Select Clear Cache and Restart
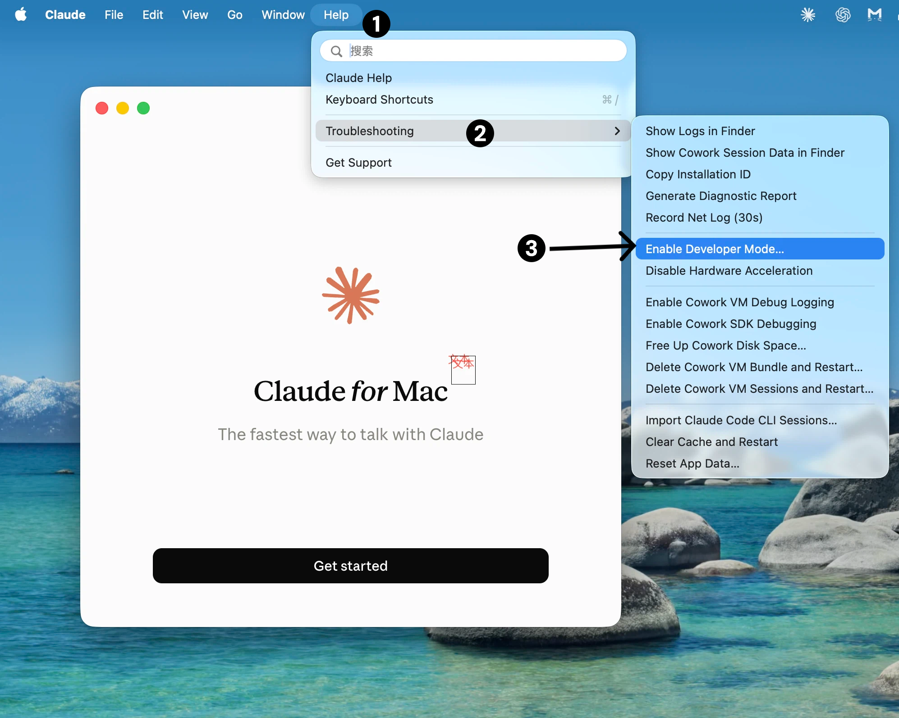 (x=760, y=442)
